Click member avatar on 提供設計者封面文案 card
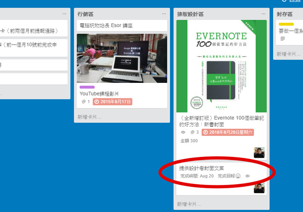Image resolution: width=303 pixels, height=212 pixels. coord(259,188)
